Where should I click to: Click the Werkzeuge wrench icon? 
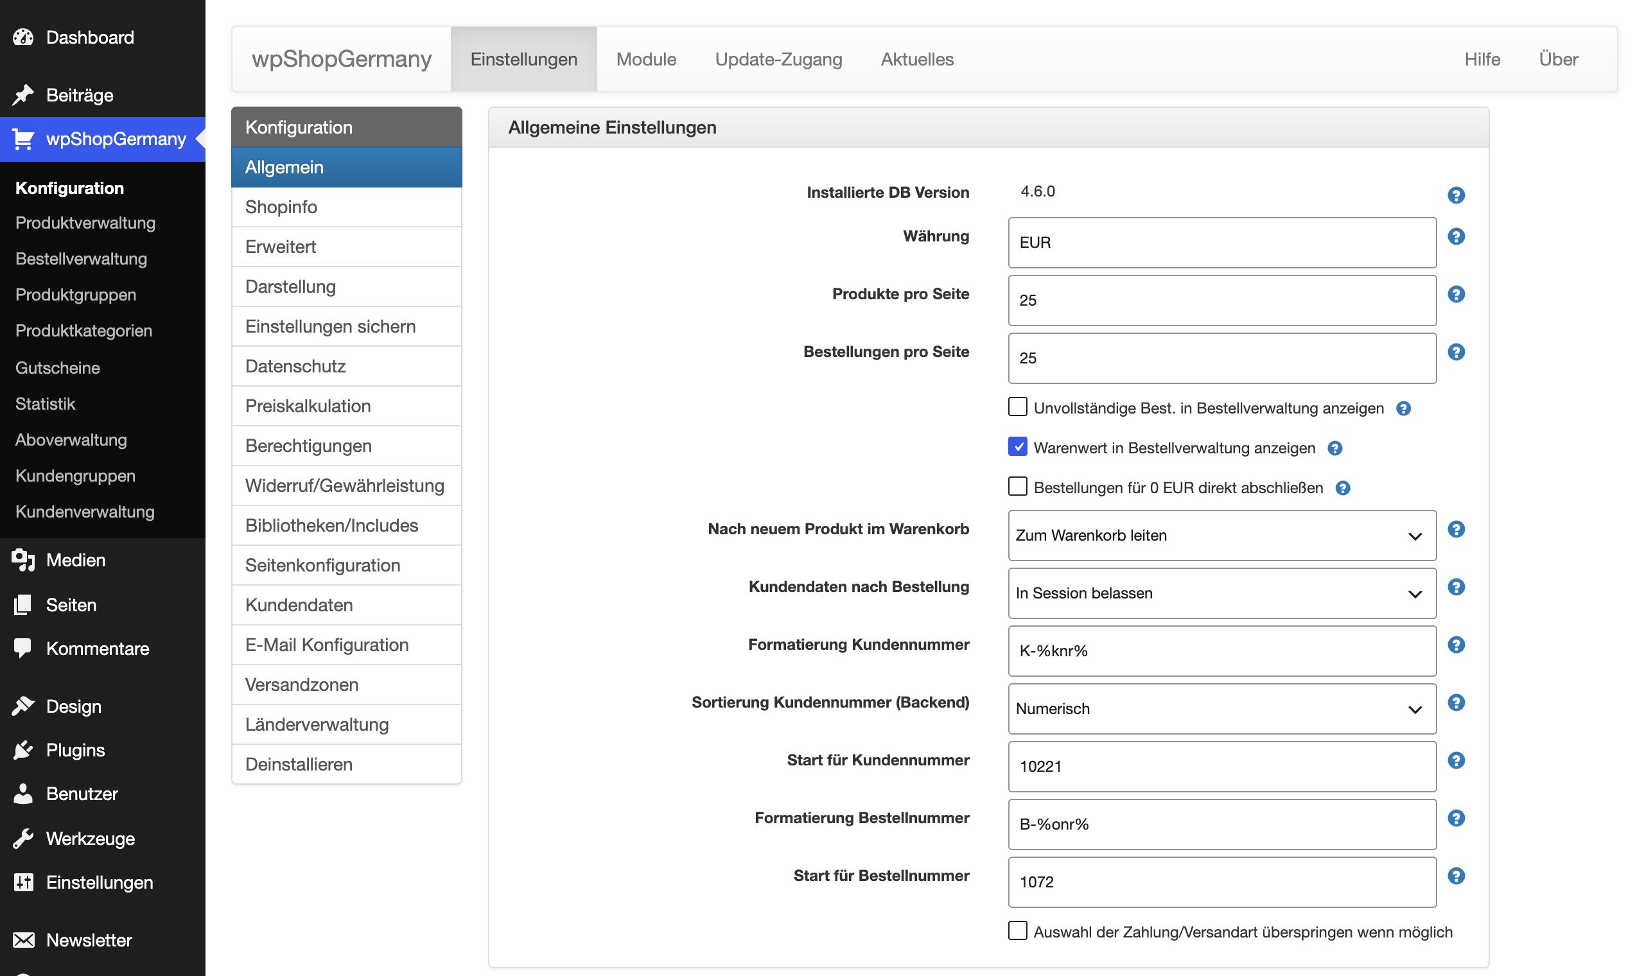(x=23, y=839)
